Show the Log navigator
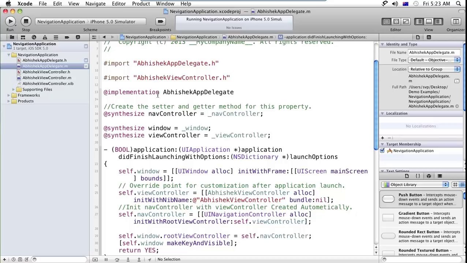467x263 pixels. coord(78,37)
